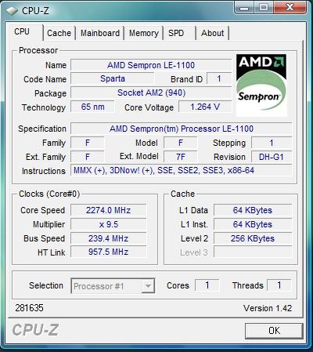The width and height of the screenshot is (313, 352).
Task: Click the Revision value DH-G1
Action: coord(272,157)
